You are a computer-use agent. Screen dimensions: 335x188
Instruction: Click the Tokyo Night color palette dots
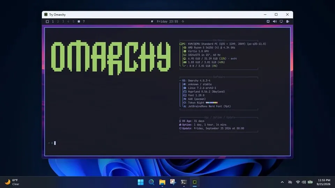(212, 102)
